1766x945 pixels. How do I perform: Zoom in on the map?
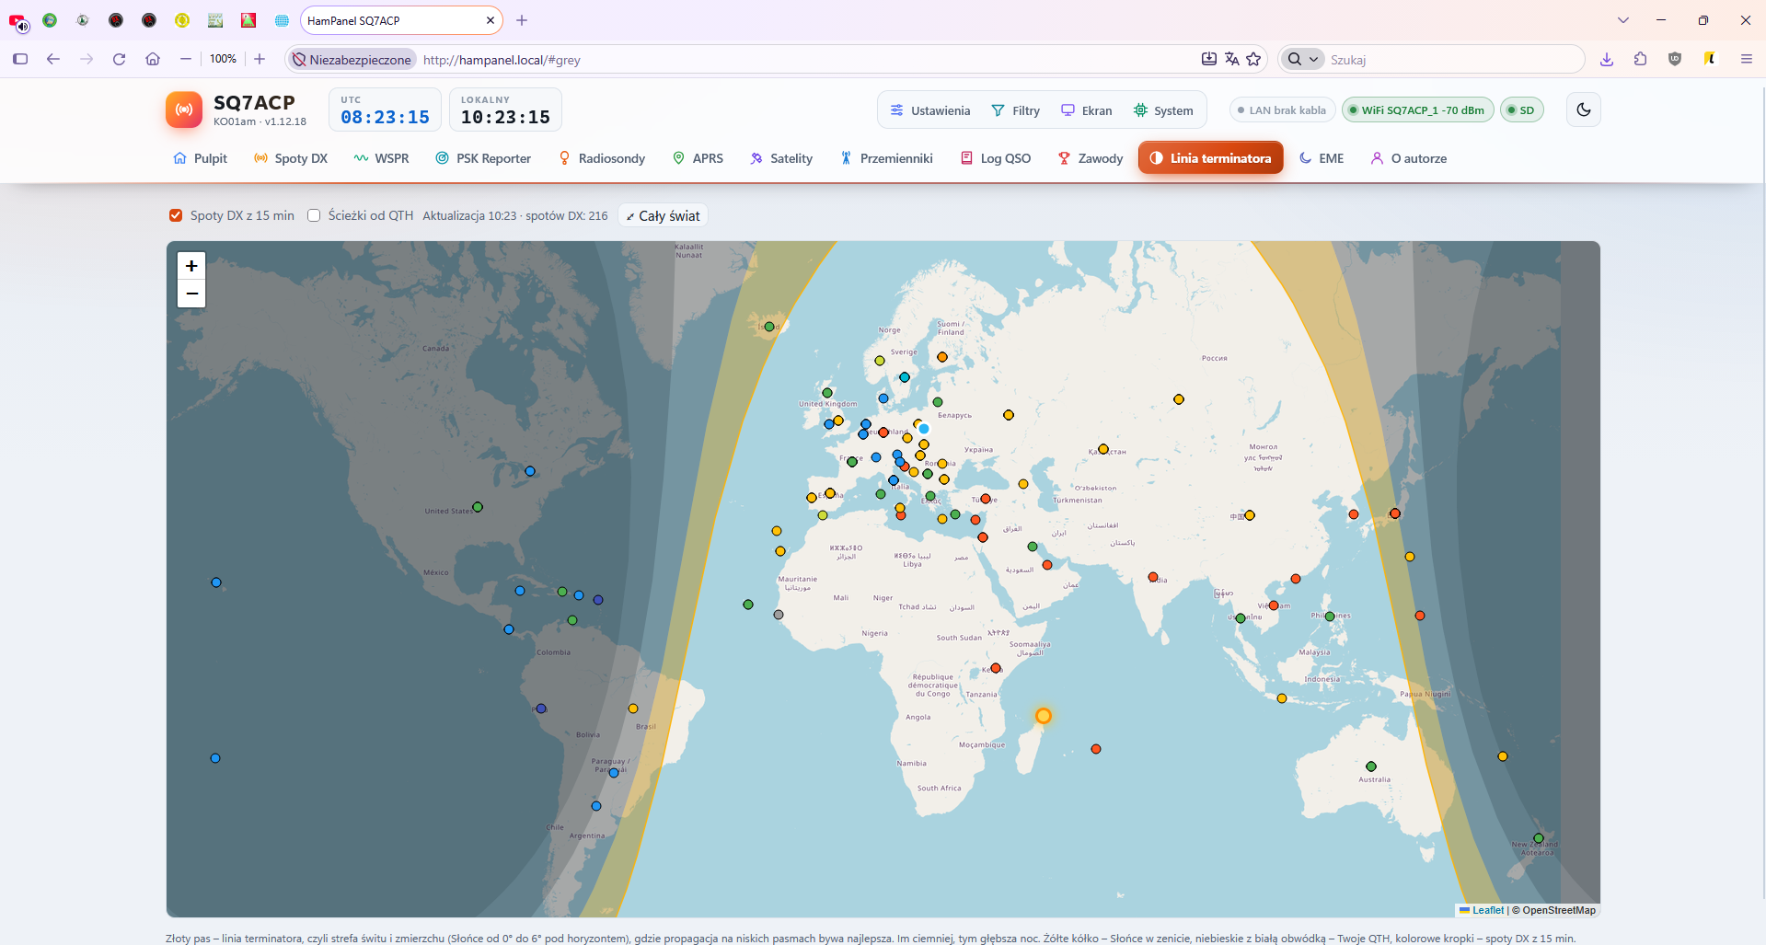191,266
